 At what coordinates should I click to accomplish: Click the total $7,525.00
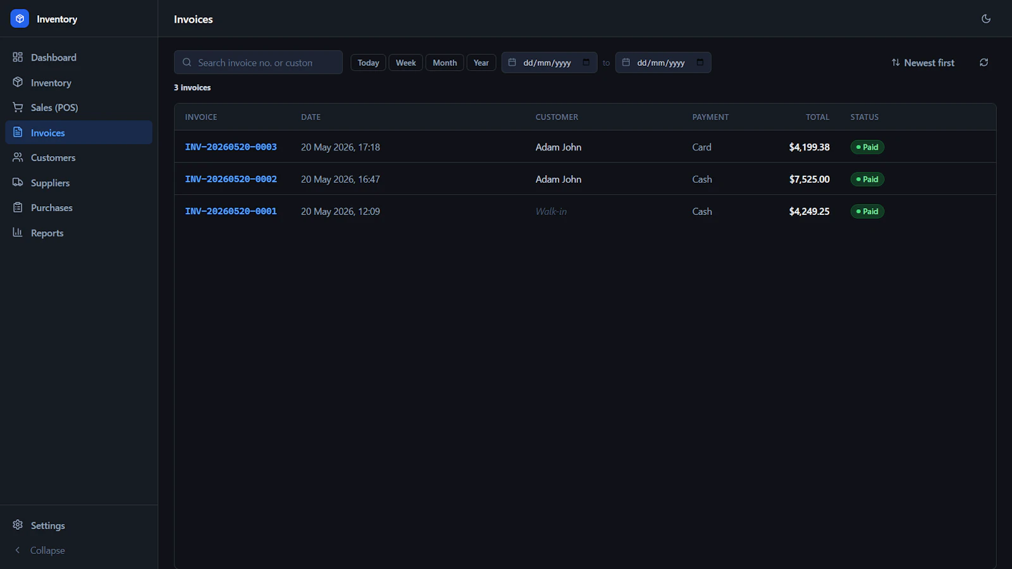coord(809,179)
